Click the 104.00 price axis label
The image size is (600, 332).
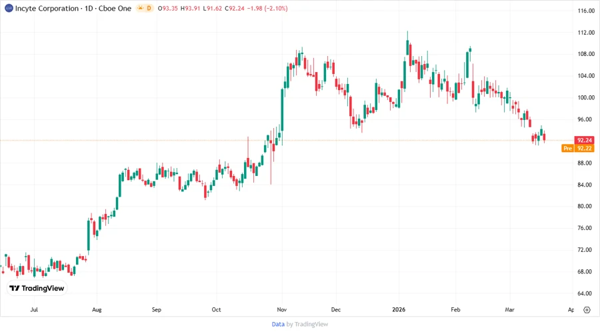[x=586, y=76]
